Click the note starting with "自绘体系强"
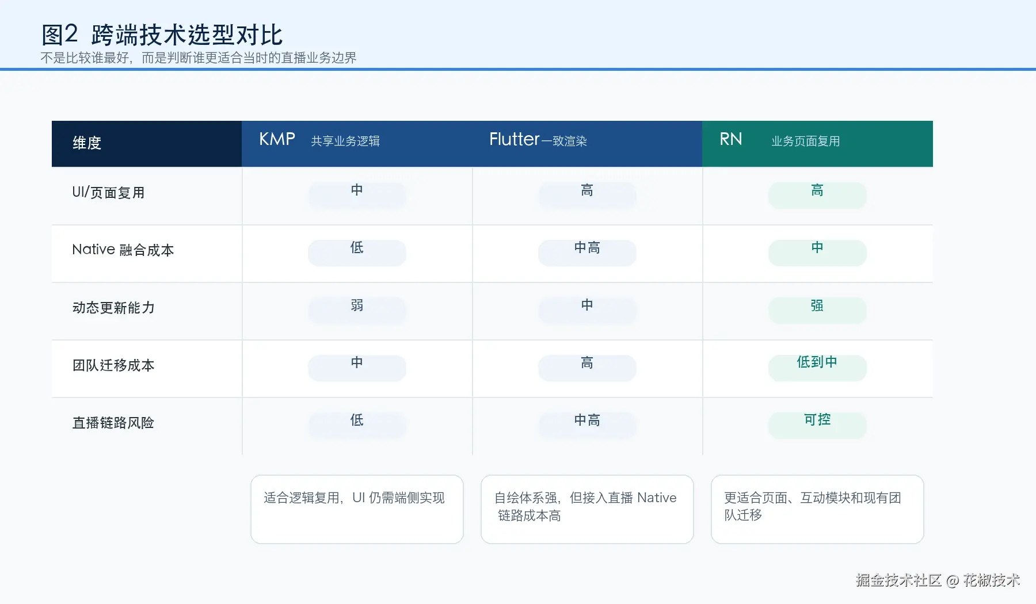1036x604 pixels. tap(587, 509)
